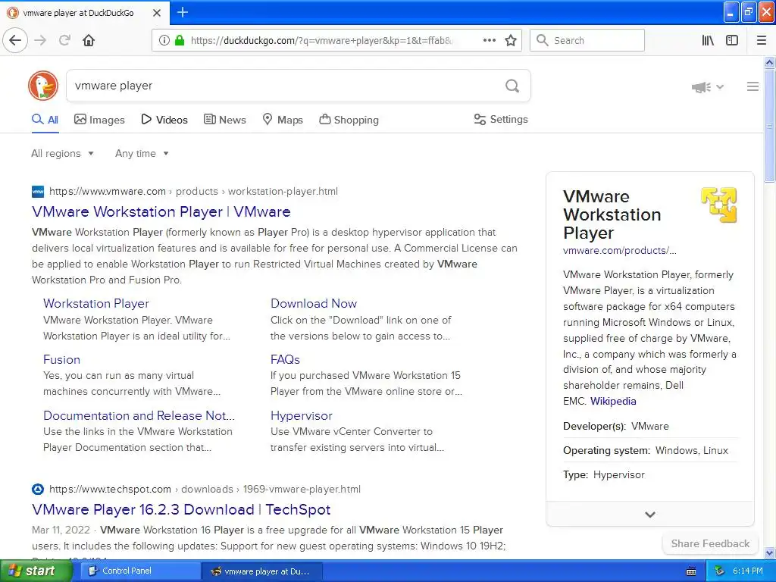Click the vmware player taskbar button

(x=262, y=571)
